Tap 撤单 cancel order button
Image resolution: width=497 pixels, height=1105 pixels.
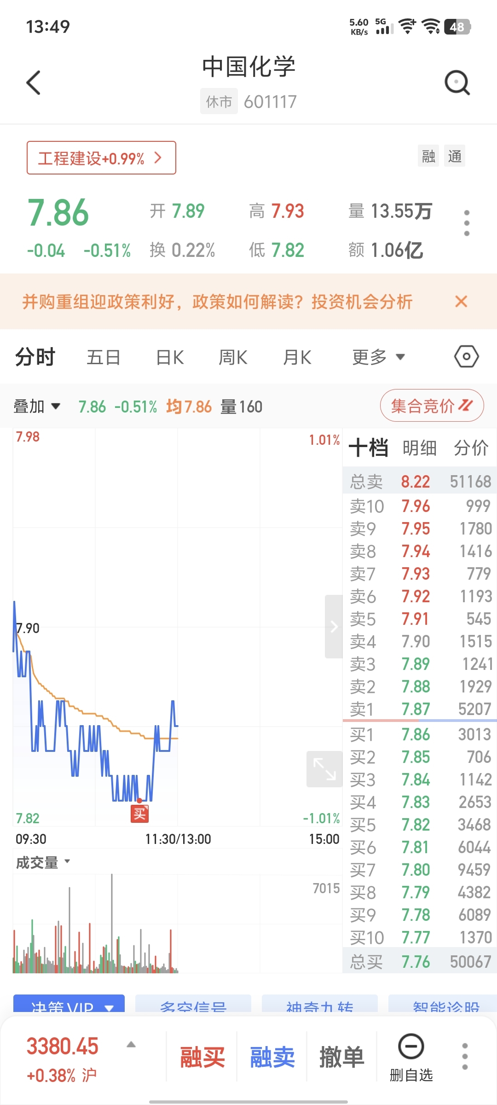(342, 1057)
